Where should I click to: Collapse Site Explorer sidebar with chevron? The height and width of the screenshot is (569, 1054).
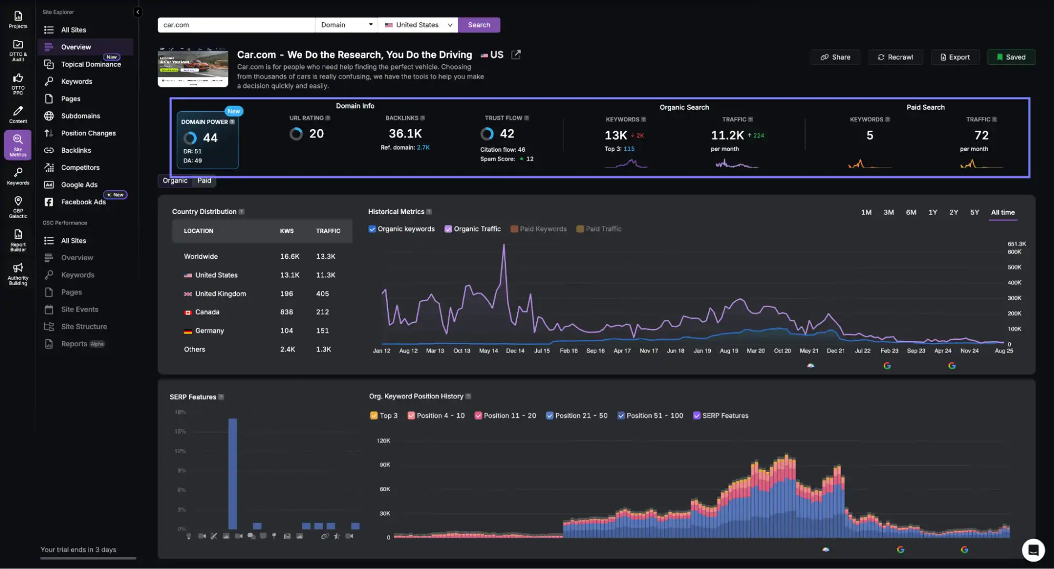point(138,12)
